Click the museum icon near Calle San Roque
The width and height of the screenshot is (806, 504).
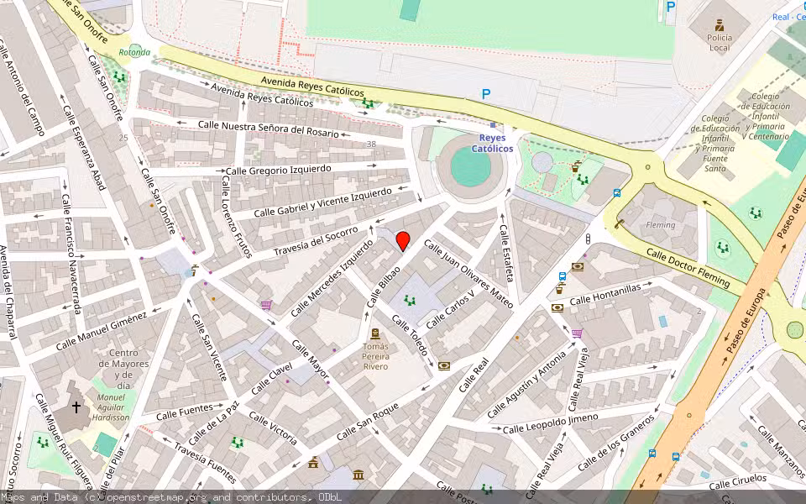coord(359,475)
